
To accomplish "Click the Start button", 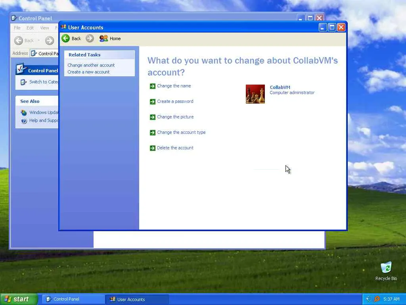I will [x=19, y=299].
